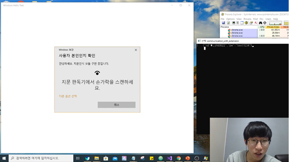The height and width of the screenshot is (162, 289).
Task: Open Google Chrome from taskbar
Action: coord(179,158)
